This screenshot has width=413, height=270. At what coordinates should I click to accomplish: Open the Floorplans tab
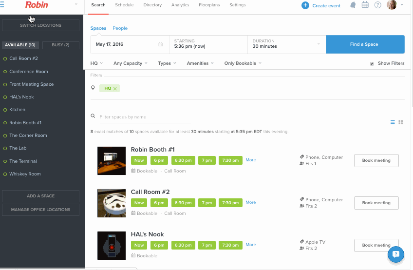[x=209, y=5]
